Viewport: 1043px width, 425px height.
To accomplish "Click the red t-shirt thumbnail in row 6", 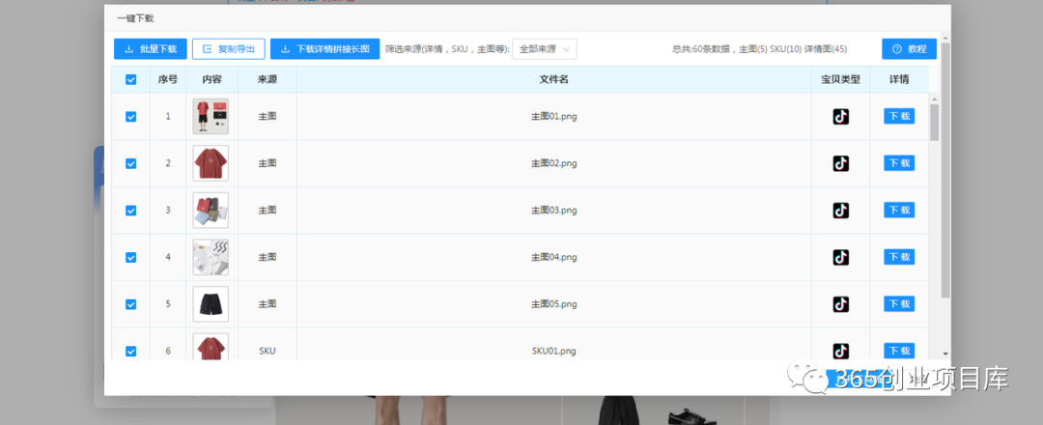I will pos(211,347).
